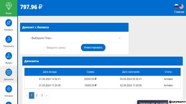
Task: Click the Дата вклада column header
Action: click(50, 72)
